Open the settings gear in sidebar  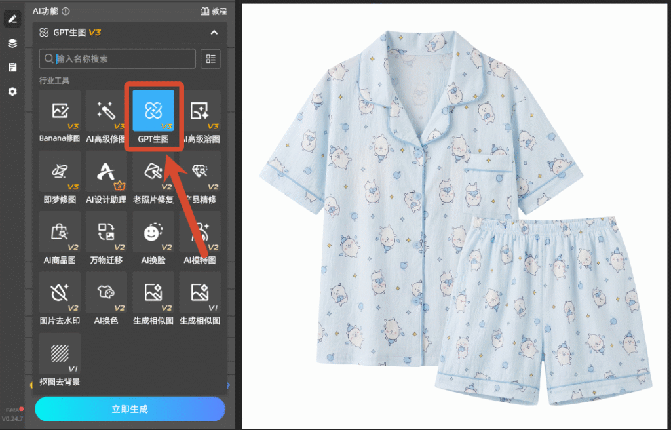(x=12, y=92)
